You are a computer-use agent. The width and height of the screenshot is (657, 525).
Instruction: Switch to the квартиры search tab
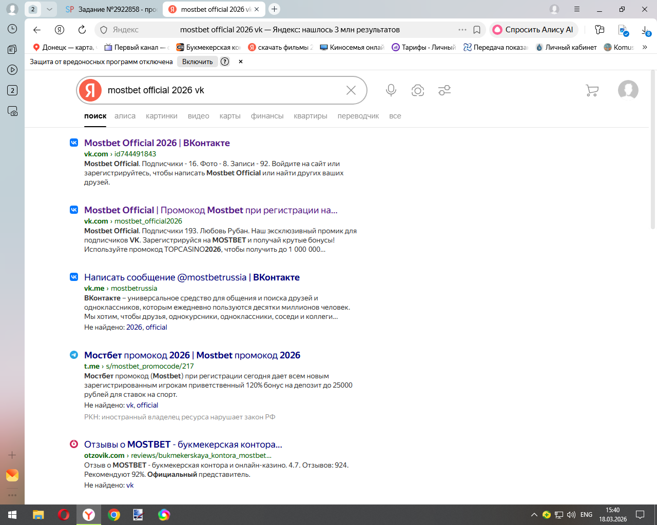(x=311, y=116)
